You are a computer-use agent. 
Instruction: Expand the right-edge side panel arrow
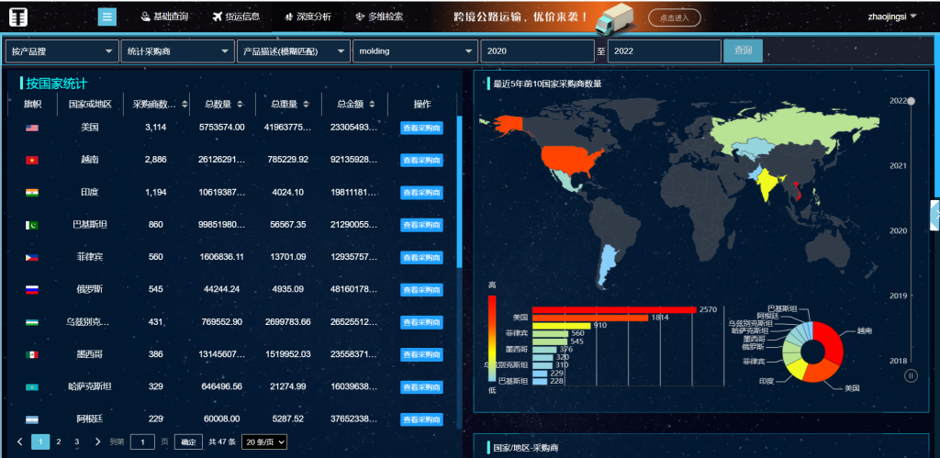934,213
